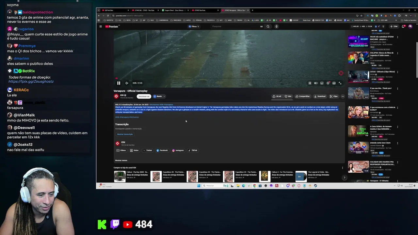Switch player to theater mode
This screenshot has height=235, width=418.
[334, 83]
